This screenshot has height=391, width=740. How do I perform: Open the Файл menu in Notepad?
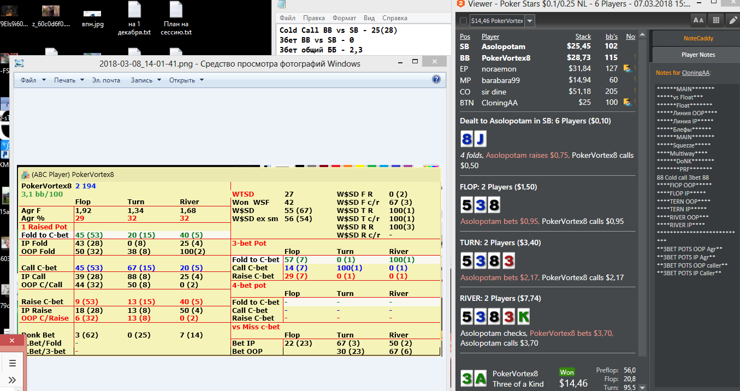pos(287,18)
